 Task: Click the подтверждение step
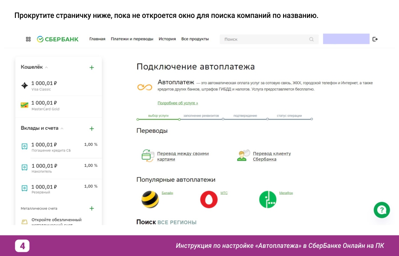[245, 116]
